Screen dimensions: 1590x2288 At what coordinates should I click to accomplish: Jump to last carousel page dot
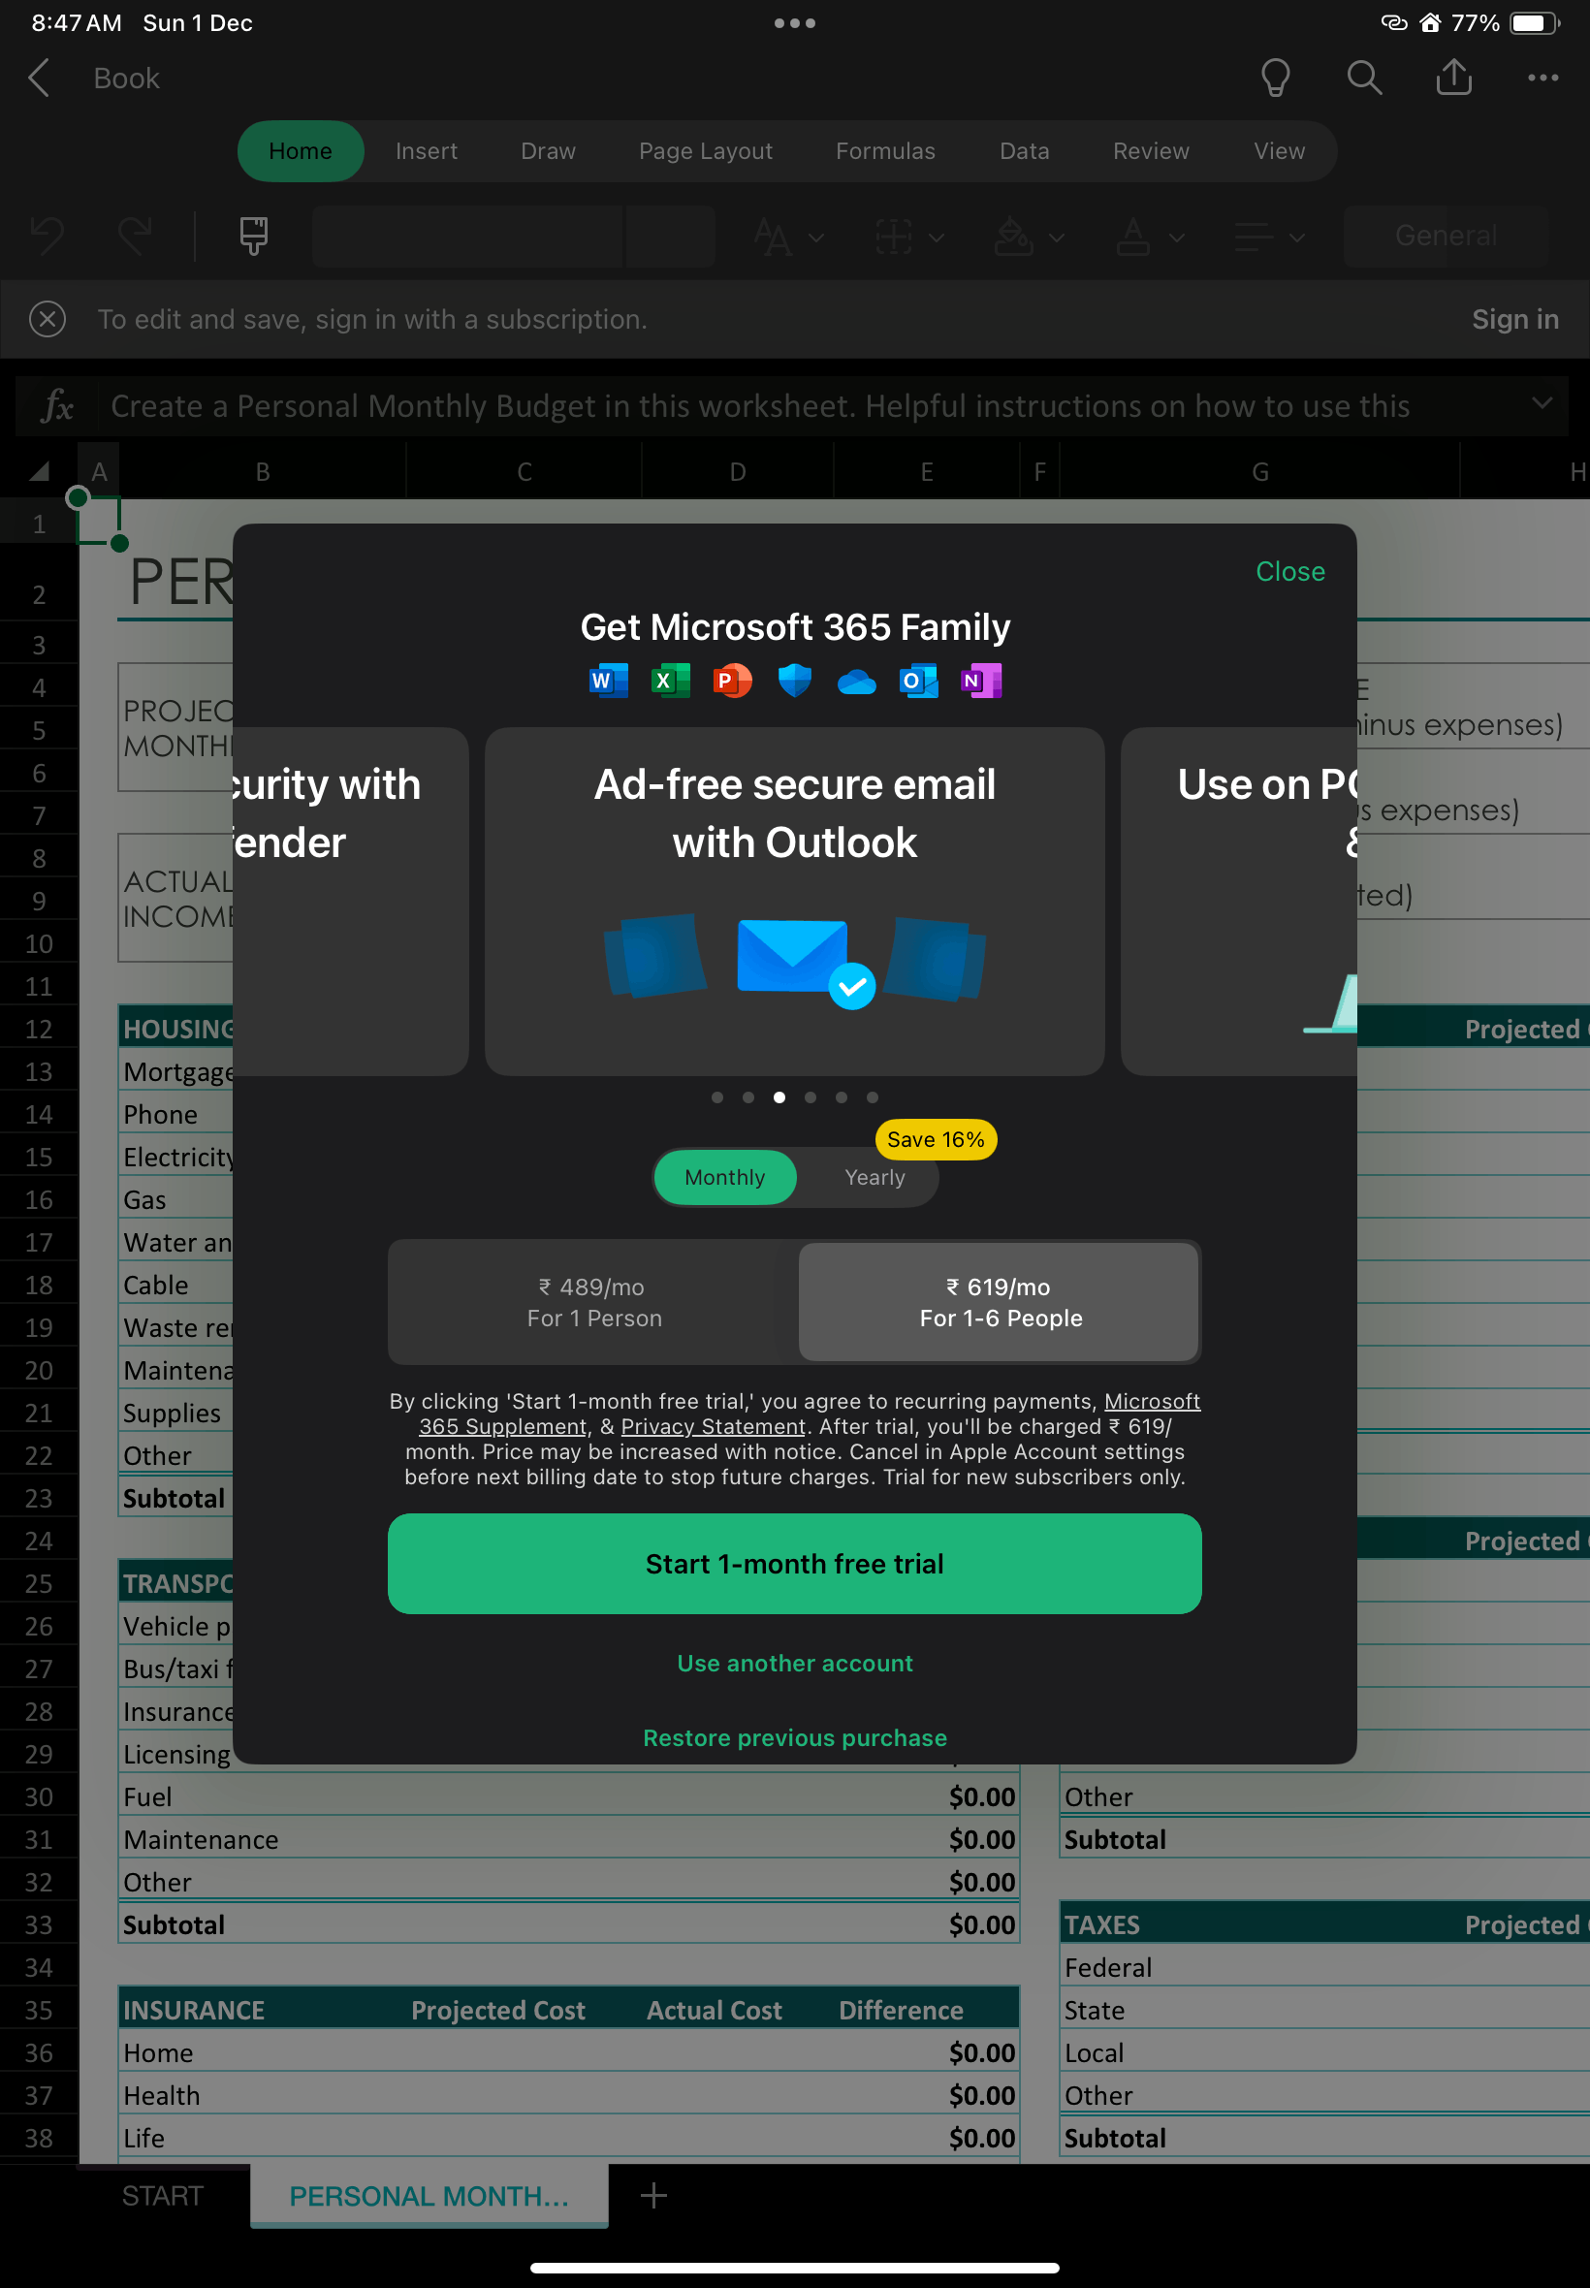tap(872, 1096)
